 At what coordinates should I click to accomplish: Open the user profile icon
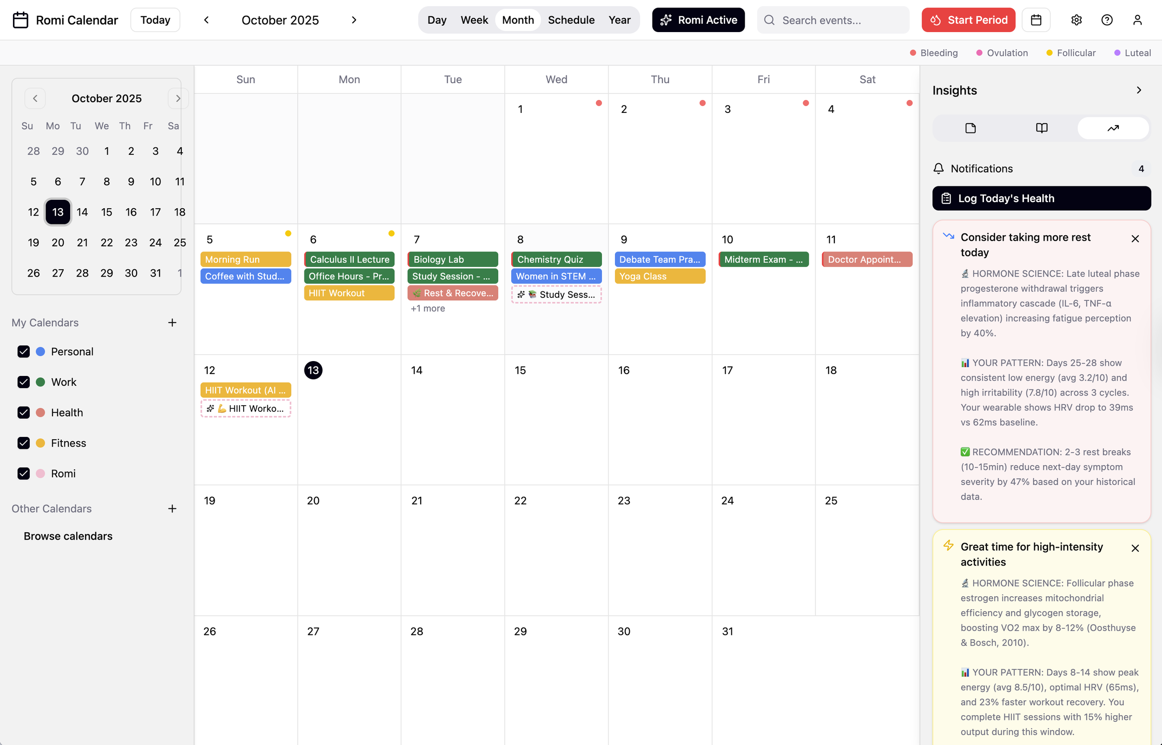[x=1137, y=20]
